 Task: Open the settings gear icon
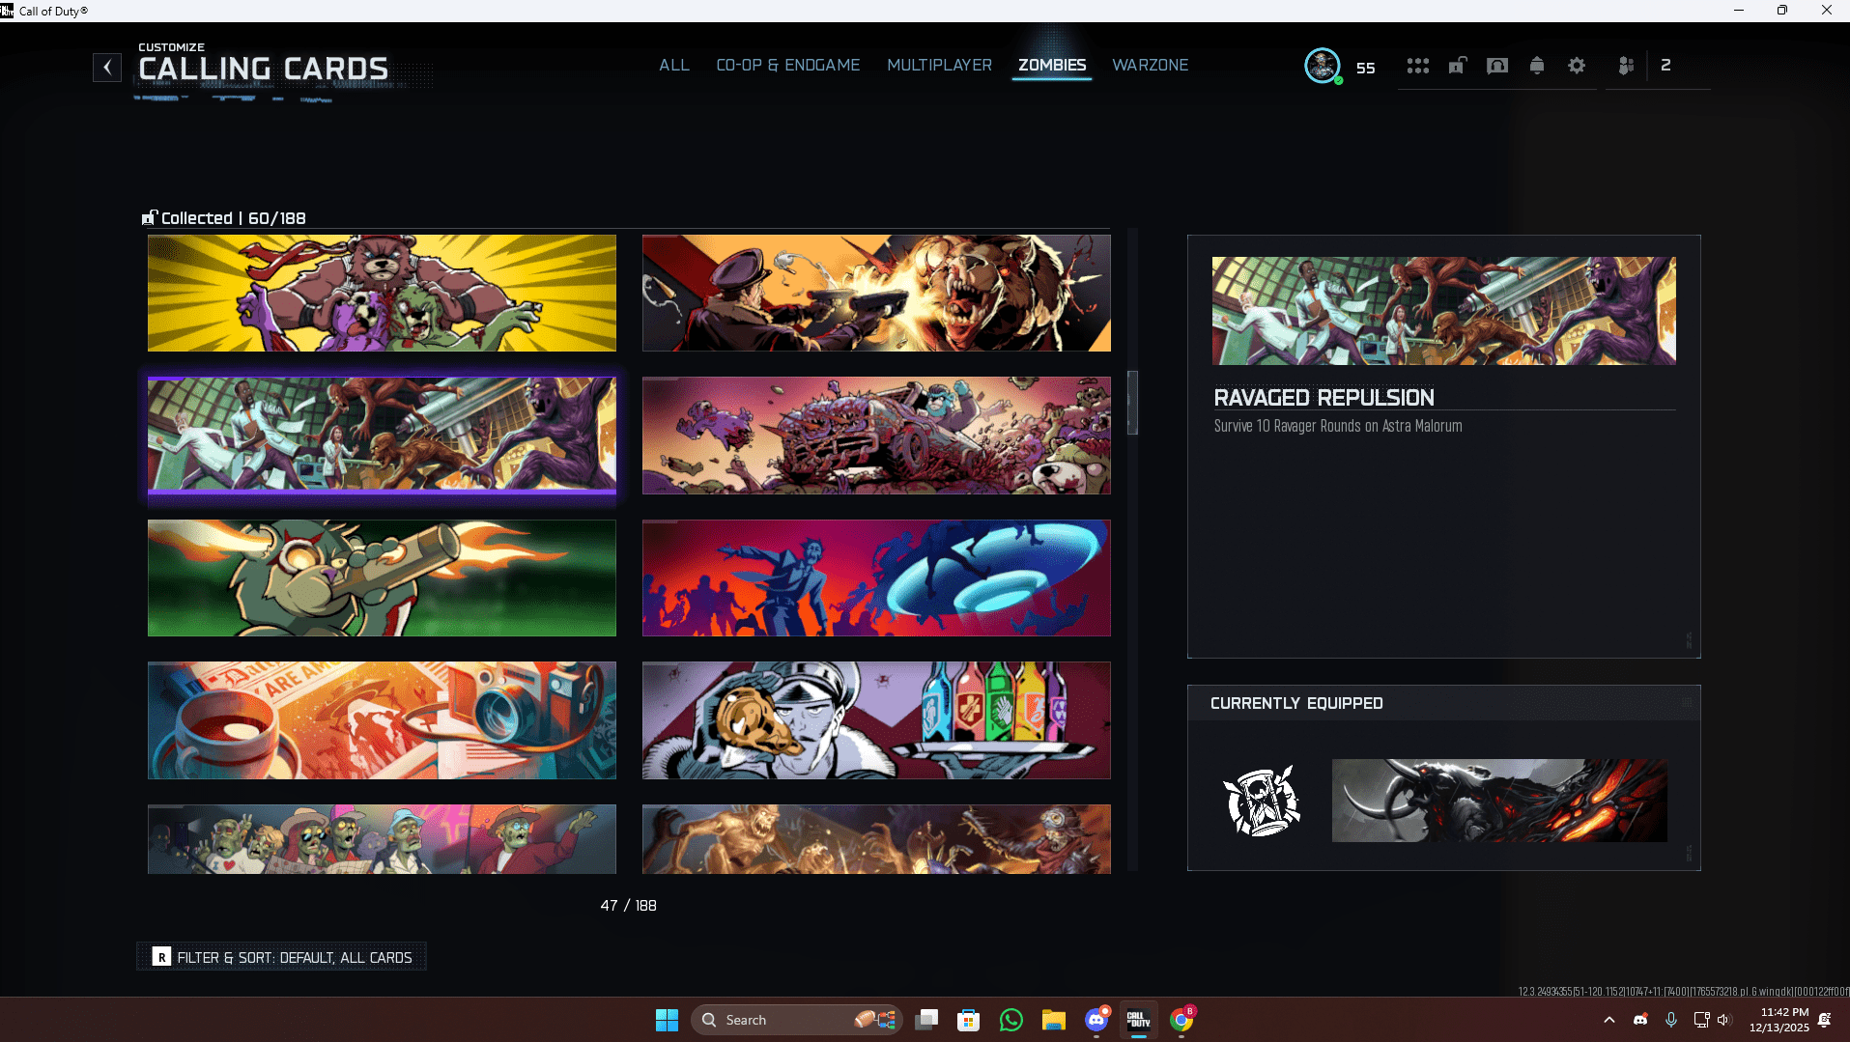click(1576, 66)
